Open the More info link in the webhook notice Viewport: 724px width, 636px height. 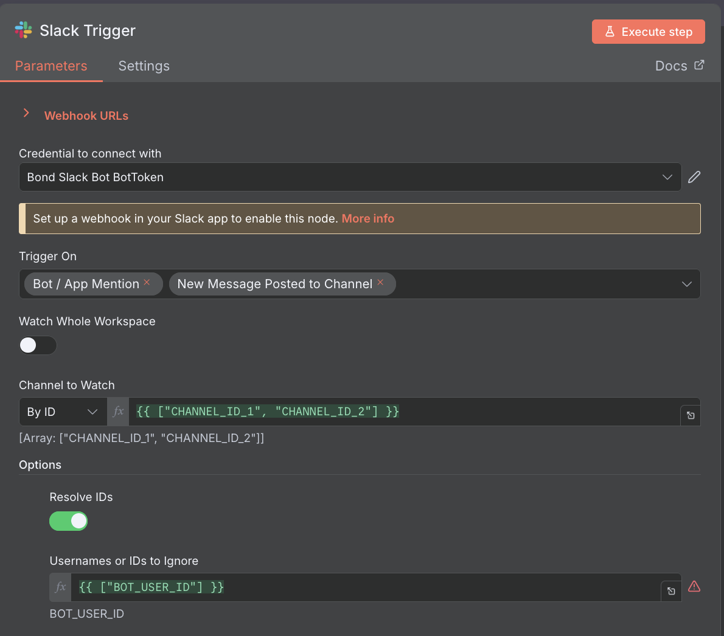coord(367,218)
